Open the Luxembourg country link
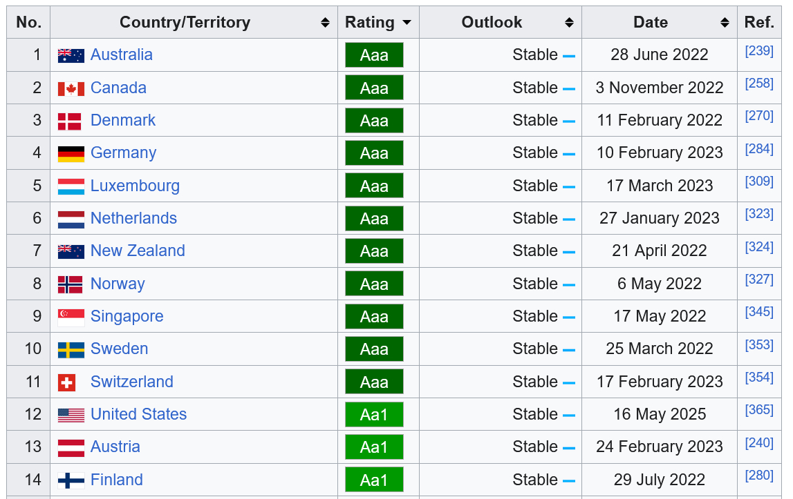 135,186
